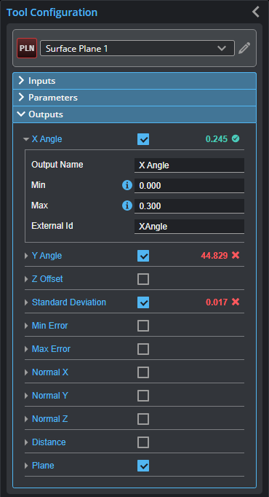Image resolution: width=269 pixels, height=497 pixels.
Task: Enable the Normal Z output checkbox
Action: (x=143, y=419)
